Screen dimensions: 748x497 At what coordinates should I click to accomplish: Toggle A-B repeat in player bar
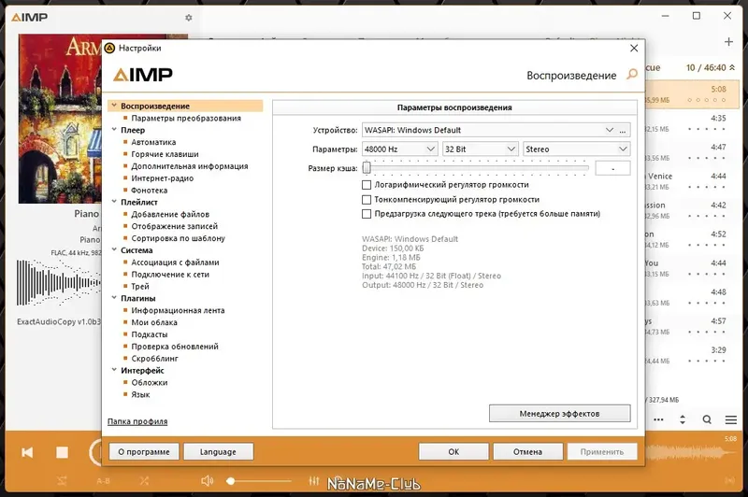click(x=103, y=481)
